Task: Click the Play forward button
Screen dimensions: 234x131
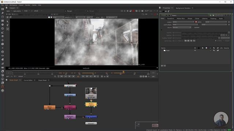Action: tap(83, 76)
